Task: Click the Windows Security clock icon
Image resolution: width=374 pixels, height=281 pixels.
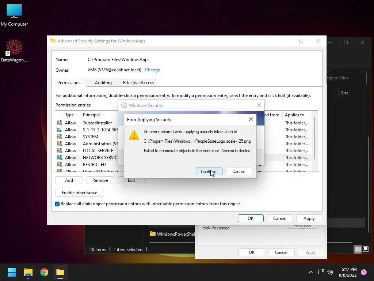Action: click(x=124, y=105)
